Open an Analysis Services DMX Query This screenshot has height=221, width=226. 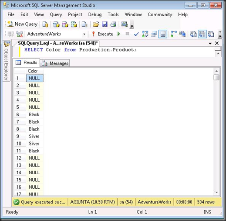coord(65,24)
